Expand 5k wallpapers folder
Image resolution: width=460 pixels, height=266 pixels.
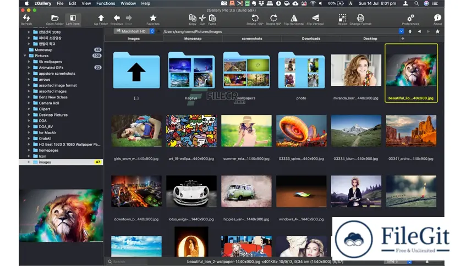click(29, 62)
